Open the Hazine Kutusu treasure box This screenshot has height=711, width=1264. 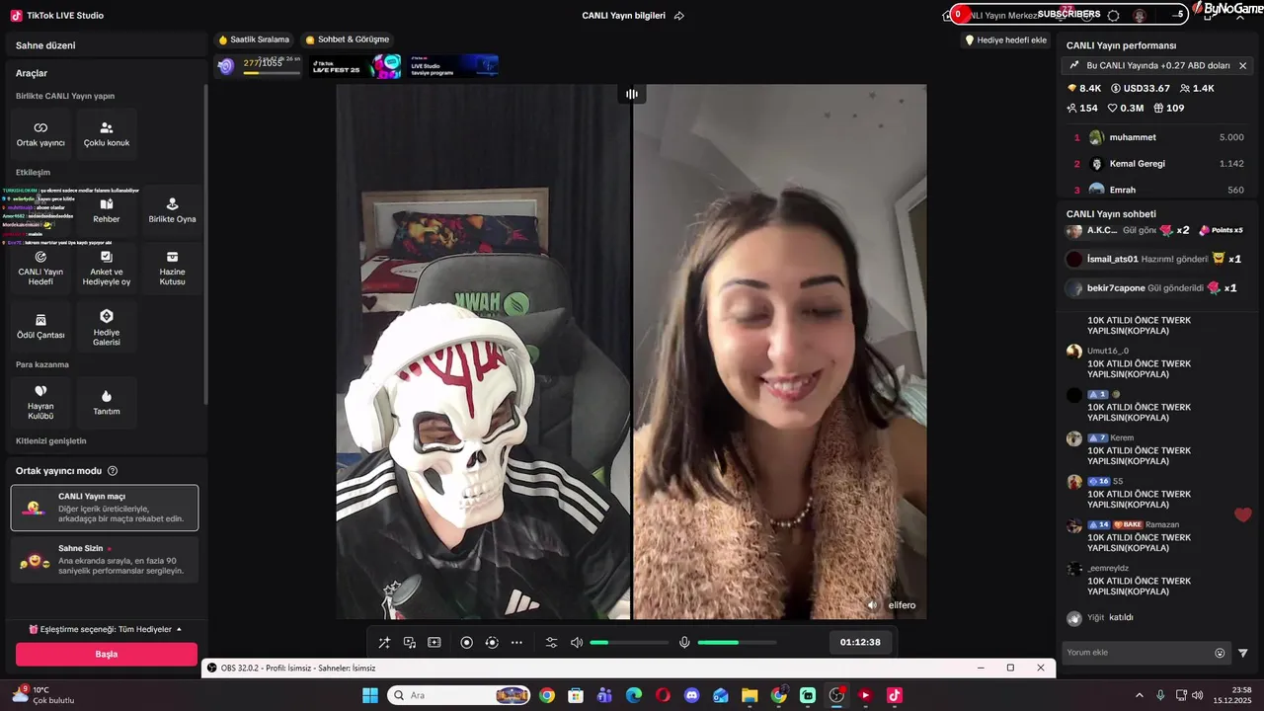click(172, 269)
